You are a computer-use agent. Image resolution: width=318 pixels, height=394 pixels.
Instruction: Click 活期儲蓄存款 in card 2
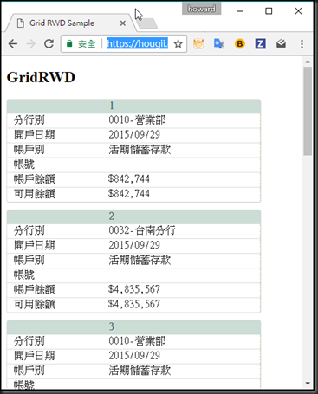140,260
